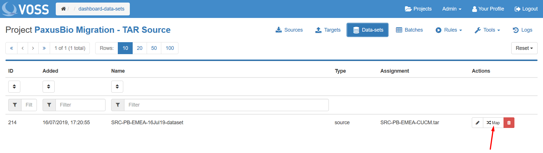Viewport: 543px width, 153px height.
Task: Expand the Rules dropdown
Action: 448,30
